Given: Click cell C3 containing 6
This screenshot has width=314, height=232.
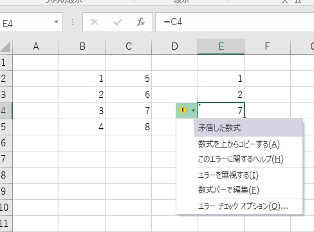Looking at the screenshot, I should pyautogui.click(x=129, y=95).
